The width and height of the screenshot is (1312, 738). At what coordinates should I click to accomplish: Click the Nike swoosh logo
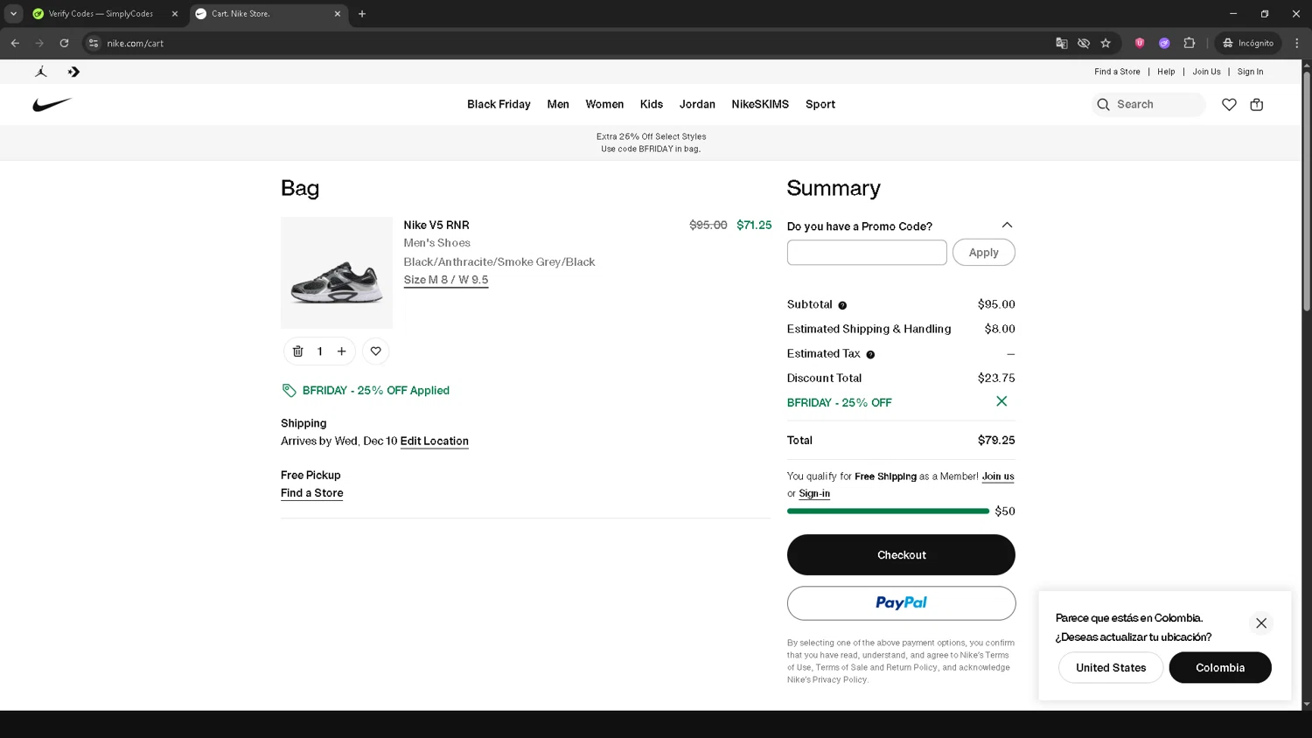[x=52, y=105]
